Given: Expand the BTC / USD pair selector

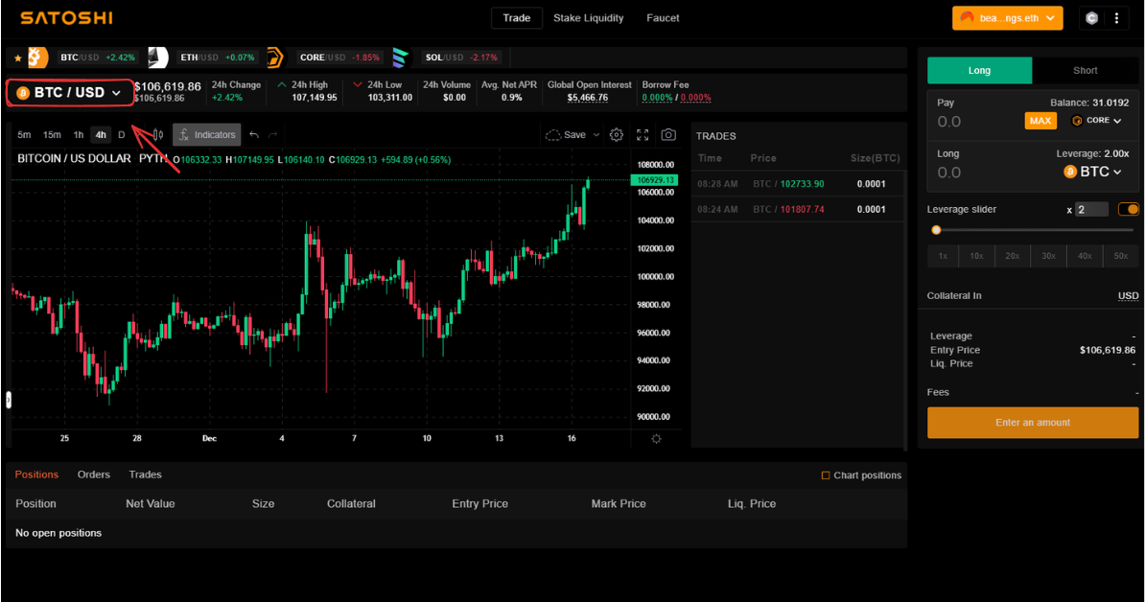Looking at the screenshot, I should click(69, 93).
